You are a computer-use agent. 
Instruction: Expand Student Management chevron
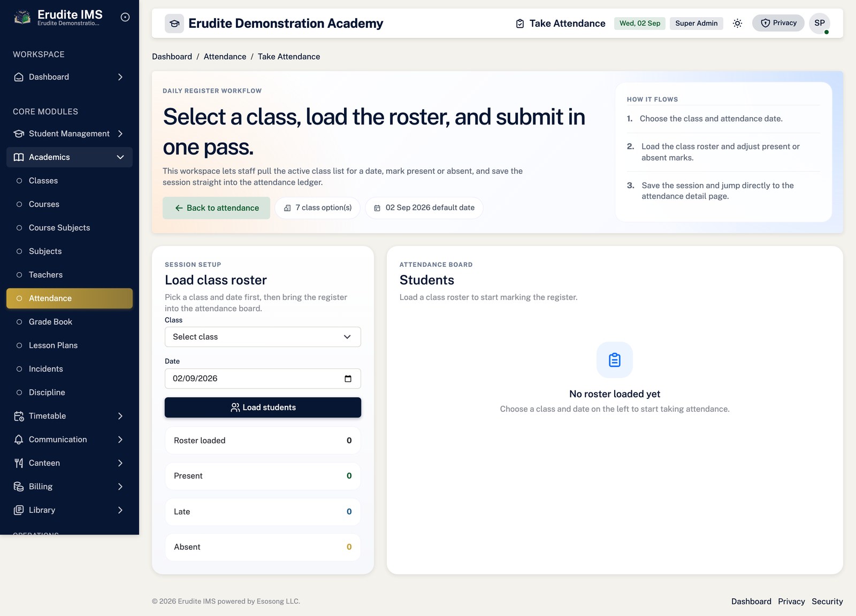click(x=120, y=134)
